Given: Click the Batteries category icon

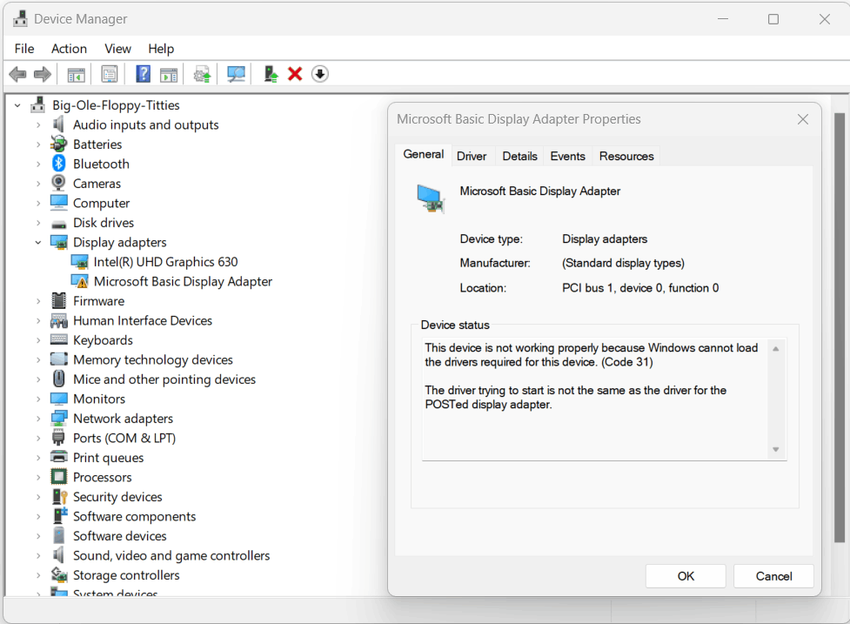Looking at the screenshot, I should (x=58, y=144).
